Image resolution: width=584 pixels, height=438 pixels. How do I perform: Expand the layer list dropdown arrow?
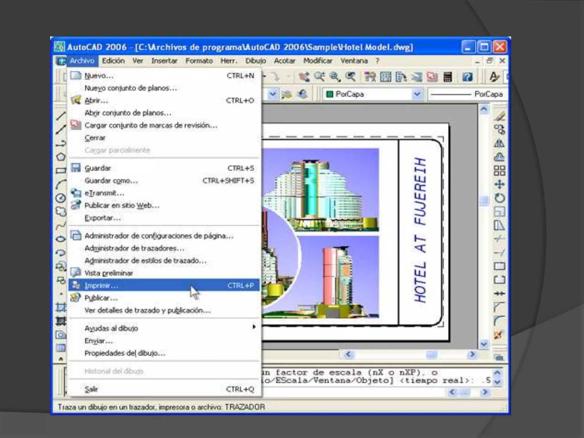point(273,94)
